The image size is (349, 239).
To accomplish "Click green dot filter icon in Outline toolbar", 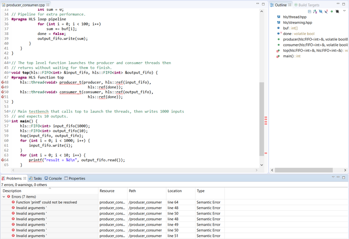I will tap(332, 11).
